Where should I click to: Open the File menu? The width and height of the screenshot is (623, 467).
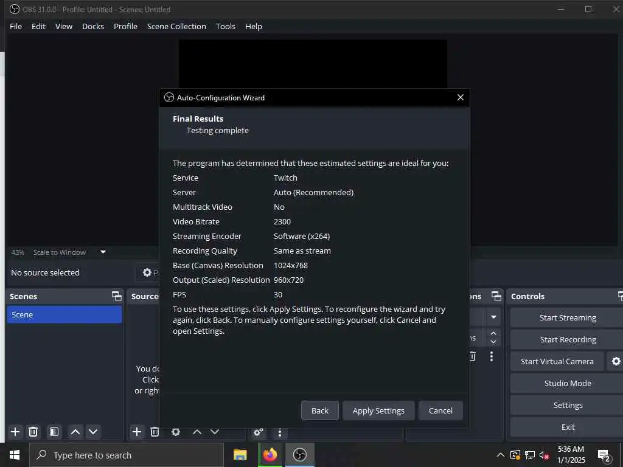pyautogui.click(x=16, y=26)
